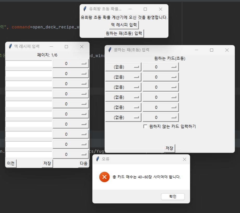Maximize the 유희왕 초동 확률 main window
Image resolution: width=240 pixels, height=213 pixels.
(x=145, y=9)
